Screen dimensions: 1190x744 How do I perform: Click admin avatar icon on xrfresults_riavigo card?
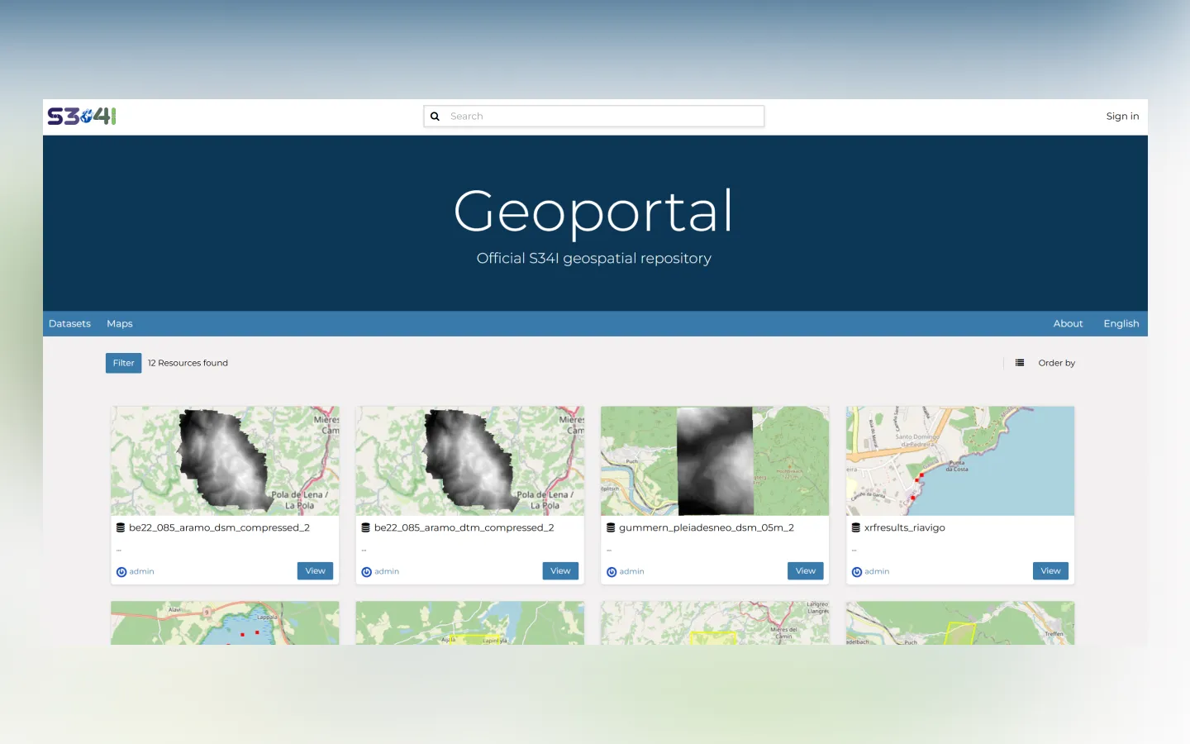coord(857,572)
